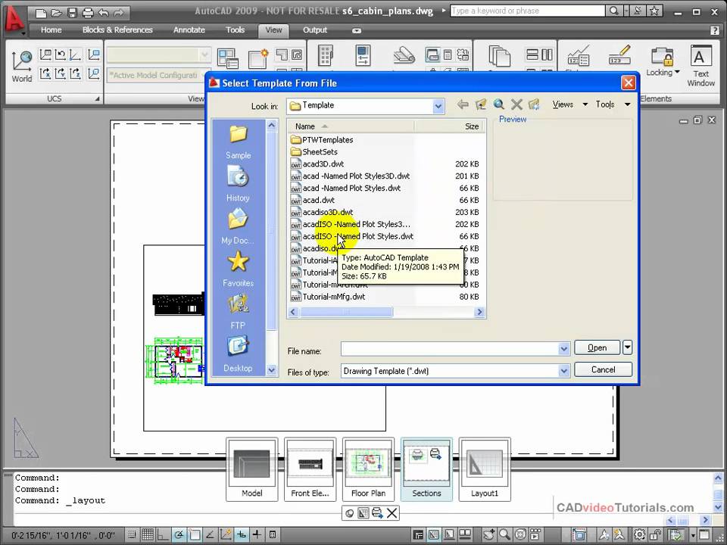Switch to the Output ribbon tab
The height and width of the screenshot is (545, 727).
pos(315,30)
